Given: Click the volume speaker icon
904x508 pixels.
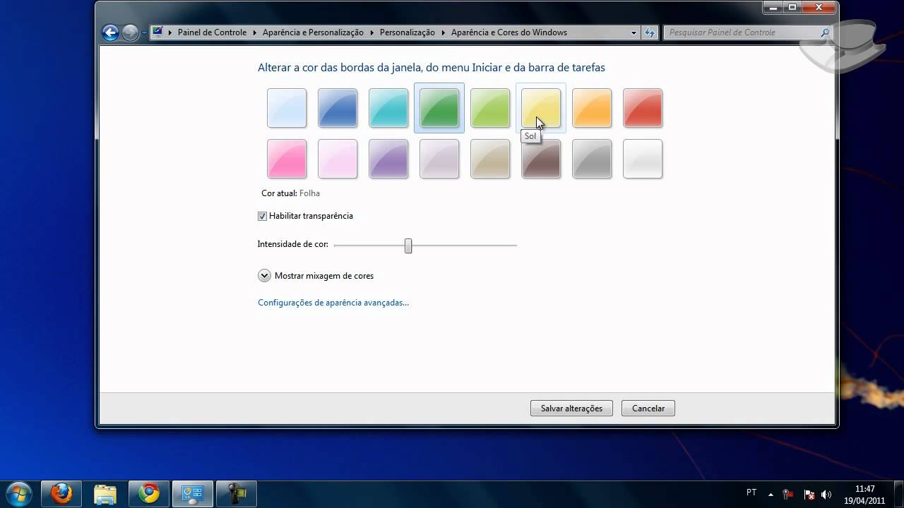Looking at the screenshot, I should 826,495.
